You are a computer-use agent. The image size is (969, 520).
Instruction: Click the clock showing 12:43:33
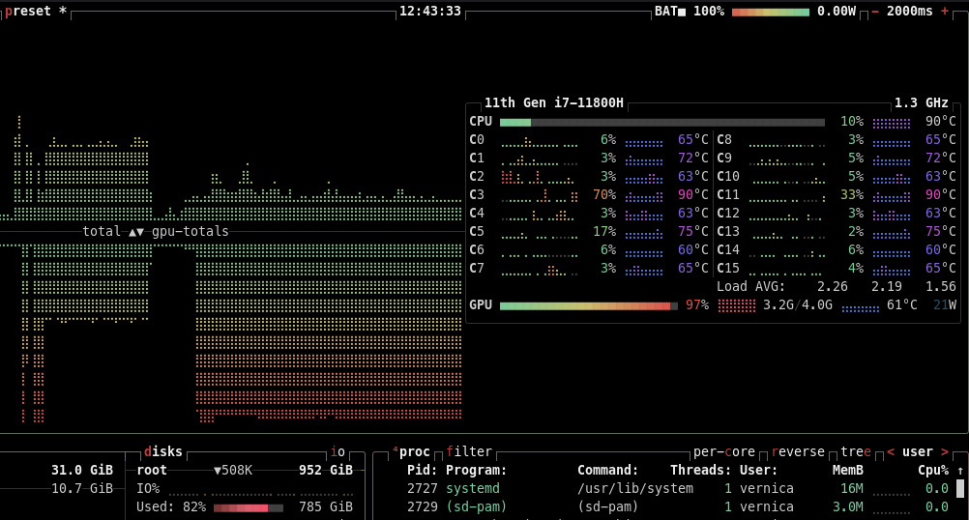(430, 12)
